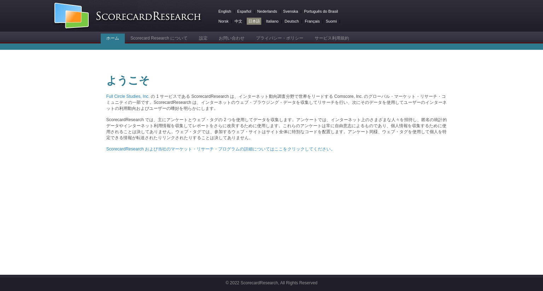Switch language to Español
This screenshot has width=543, height=291.
[x=244, y=11]
